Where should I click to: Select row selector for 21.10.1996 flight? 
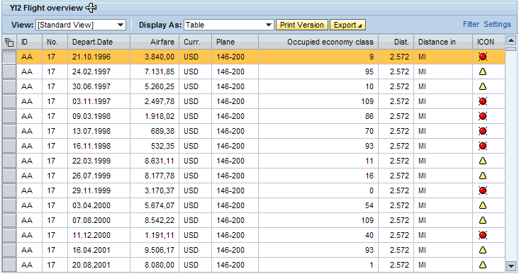coord(9,57)
